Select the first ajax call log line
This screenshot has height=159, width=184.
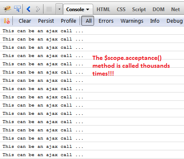pos(92,31)
